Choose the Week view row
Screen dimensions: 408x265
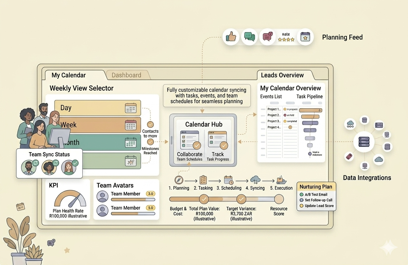coord(98,125)
